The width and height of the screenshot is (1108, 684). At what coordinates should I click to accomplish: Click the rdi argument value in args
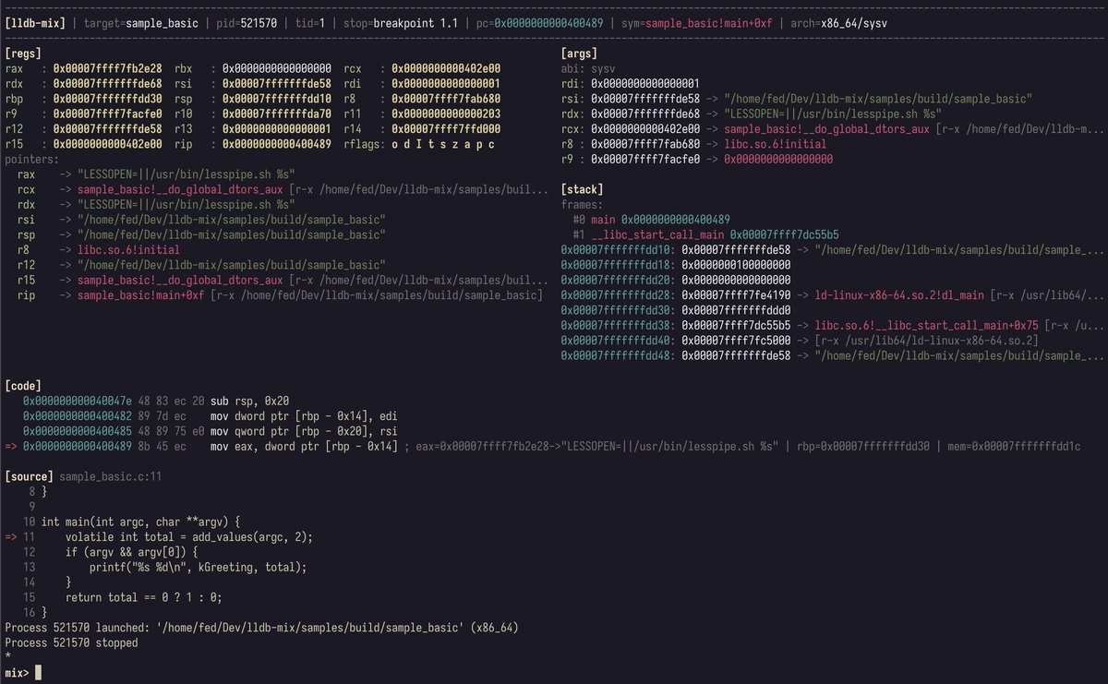[x=645, y=84]
